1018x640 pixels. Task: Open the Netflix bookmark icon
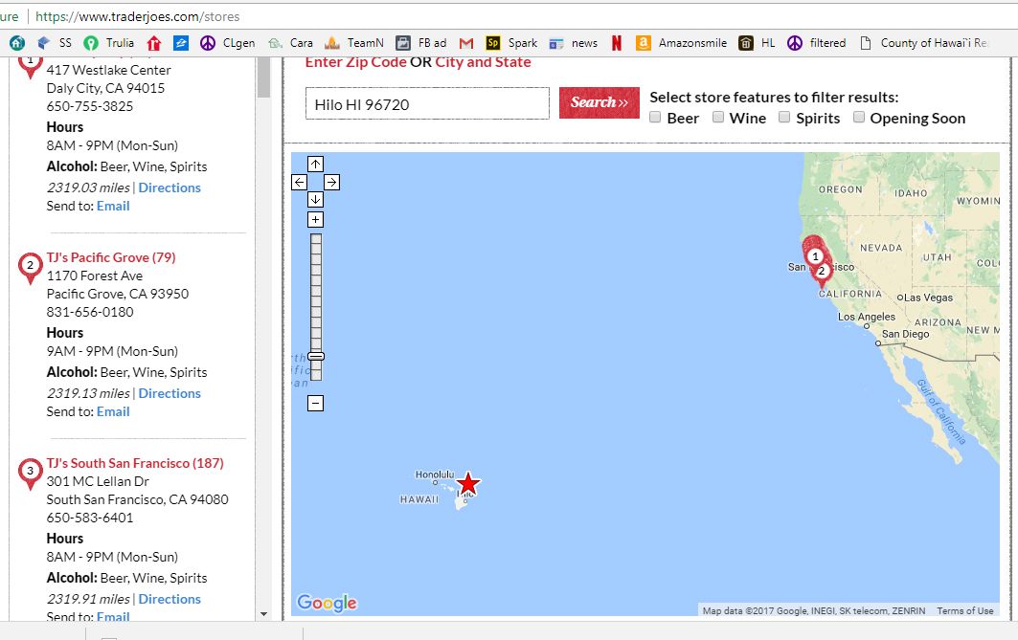(617, 43)
